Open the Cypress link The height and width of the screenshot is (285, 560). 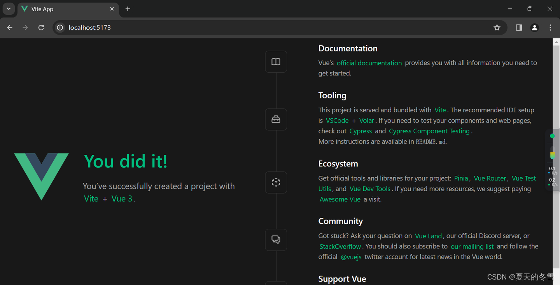360,131
